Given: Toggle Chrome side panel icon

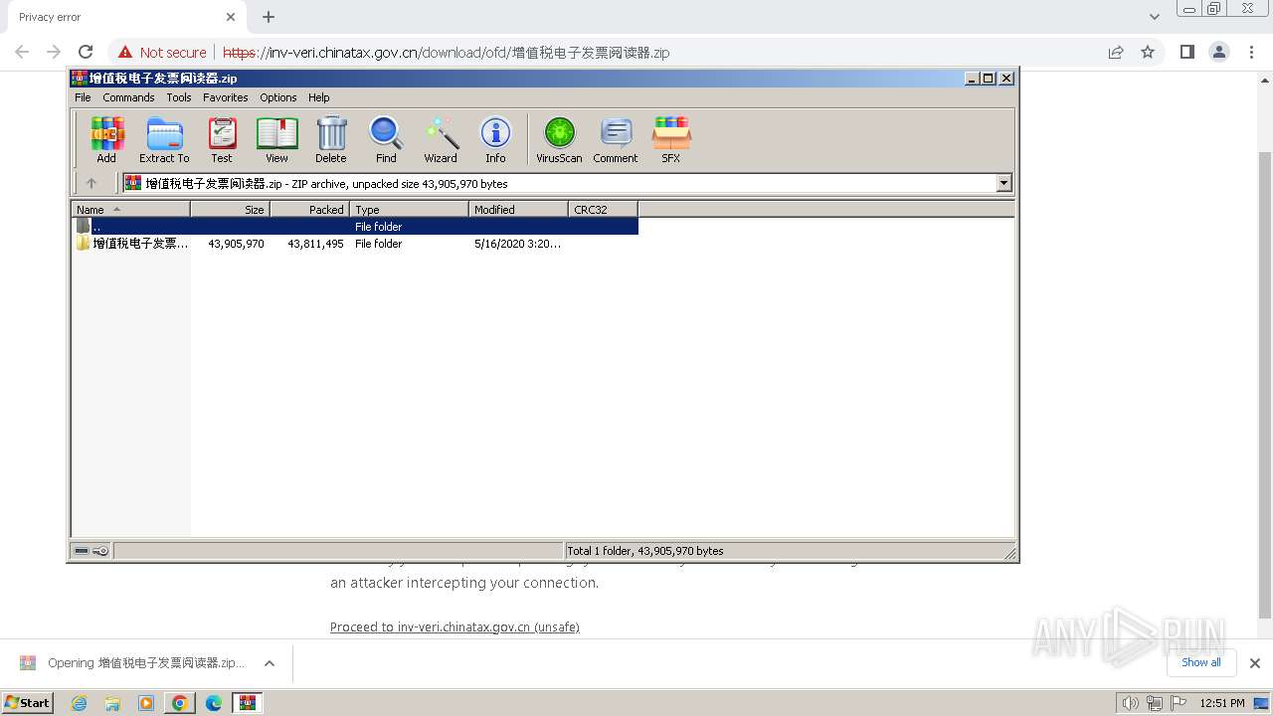Looking at the screenshot, I should [1186, 52].
